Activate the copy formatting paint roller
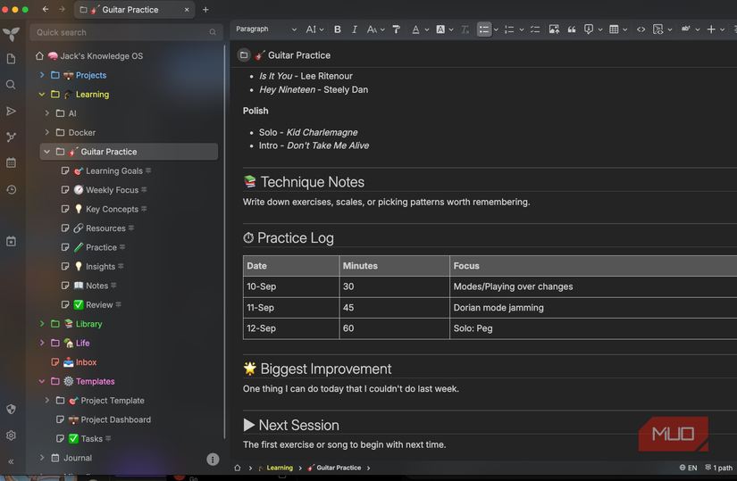The height and width of the screenshot is (481, 737). (x=397, y=29)
